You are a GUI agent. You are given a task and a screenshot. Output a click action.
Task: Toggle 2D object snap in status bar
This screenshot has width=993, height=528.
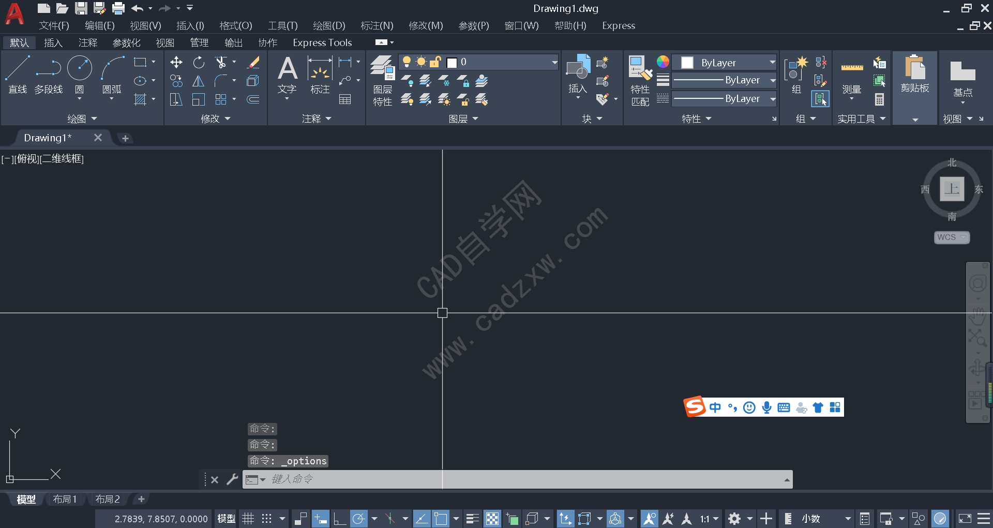tap(441, 519)
